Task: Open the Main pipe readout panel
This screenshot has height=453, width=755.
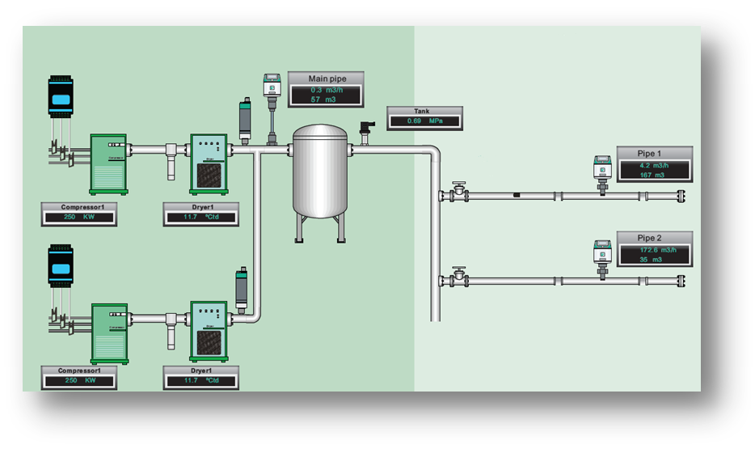Action: click(325, 89)
